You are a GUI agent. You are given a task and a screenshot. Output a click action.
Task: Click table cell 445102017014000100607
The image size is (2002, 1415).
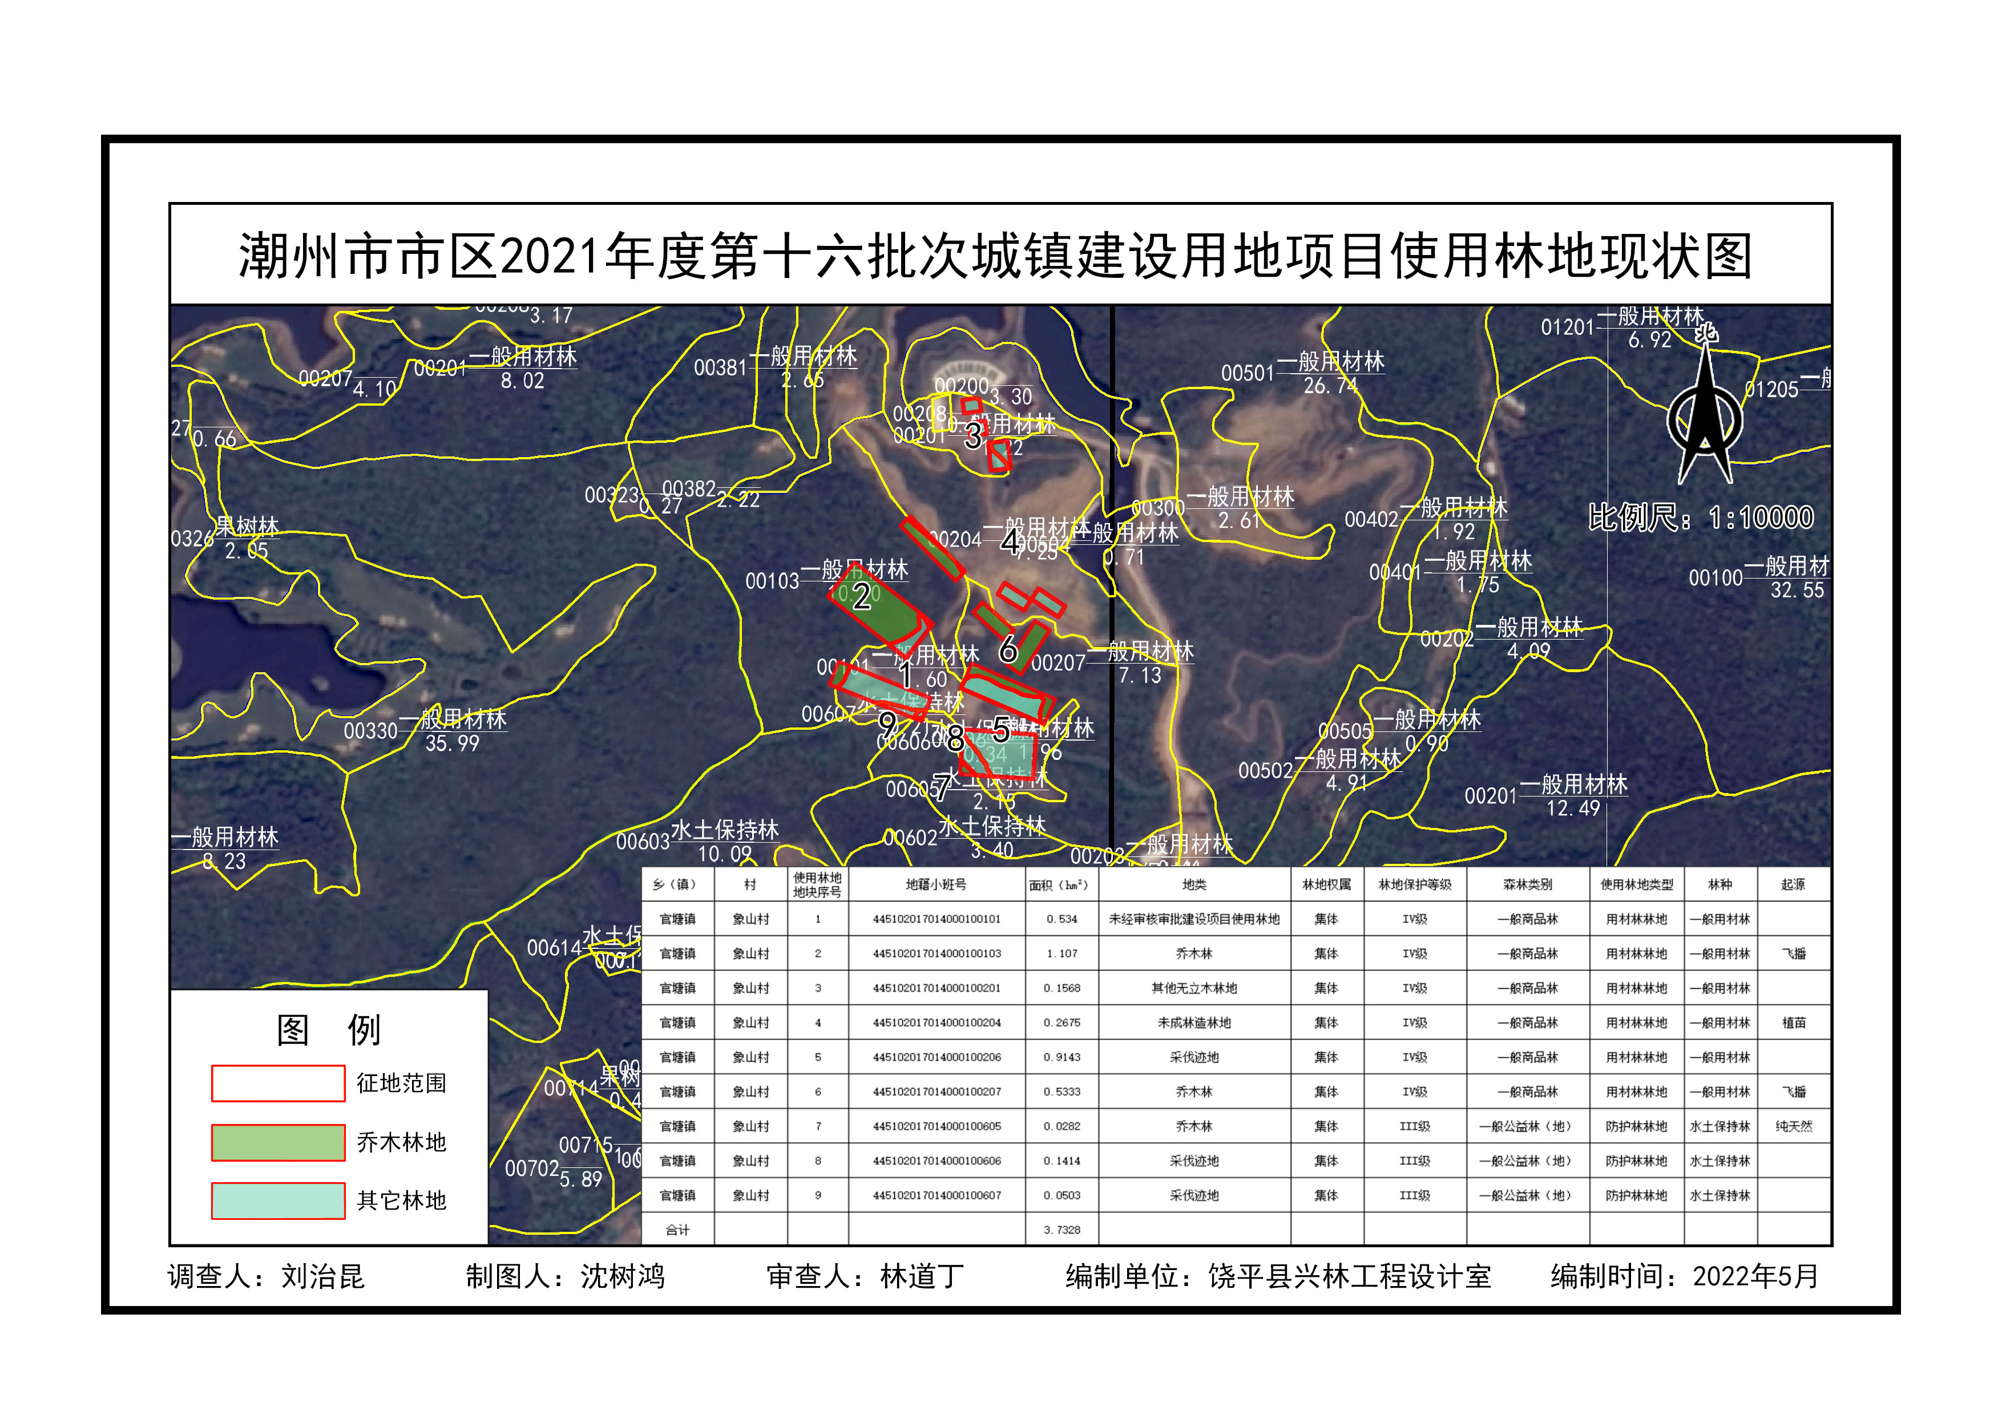tap(937, 1195)
